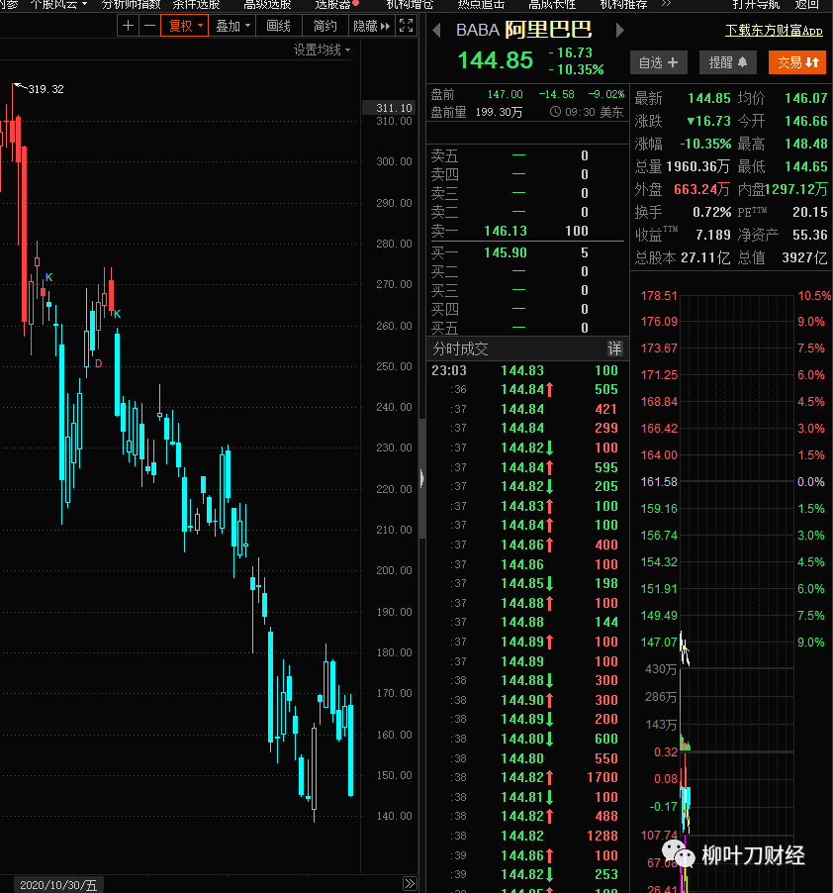Open the orange 交易 trade button
833x893 pixels.
(x=797, y=62)
